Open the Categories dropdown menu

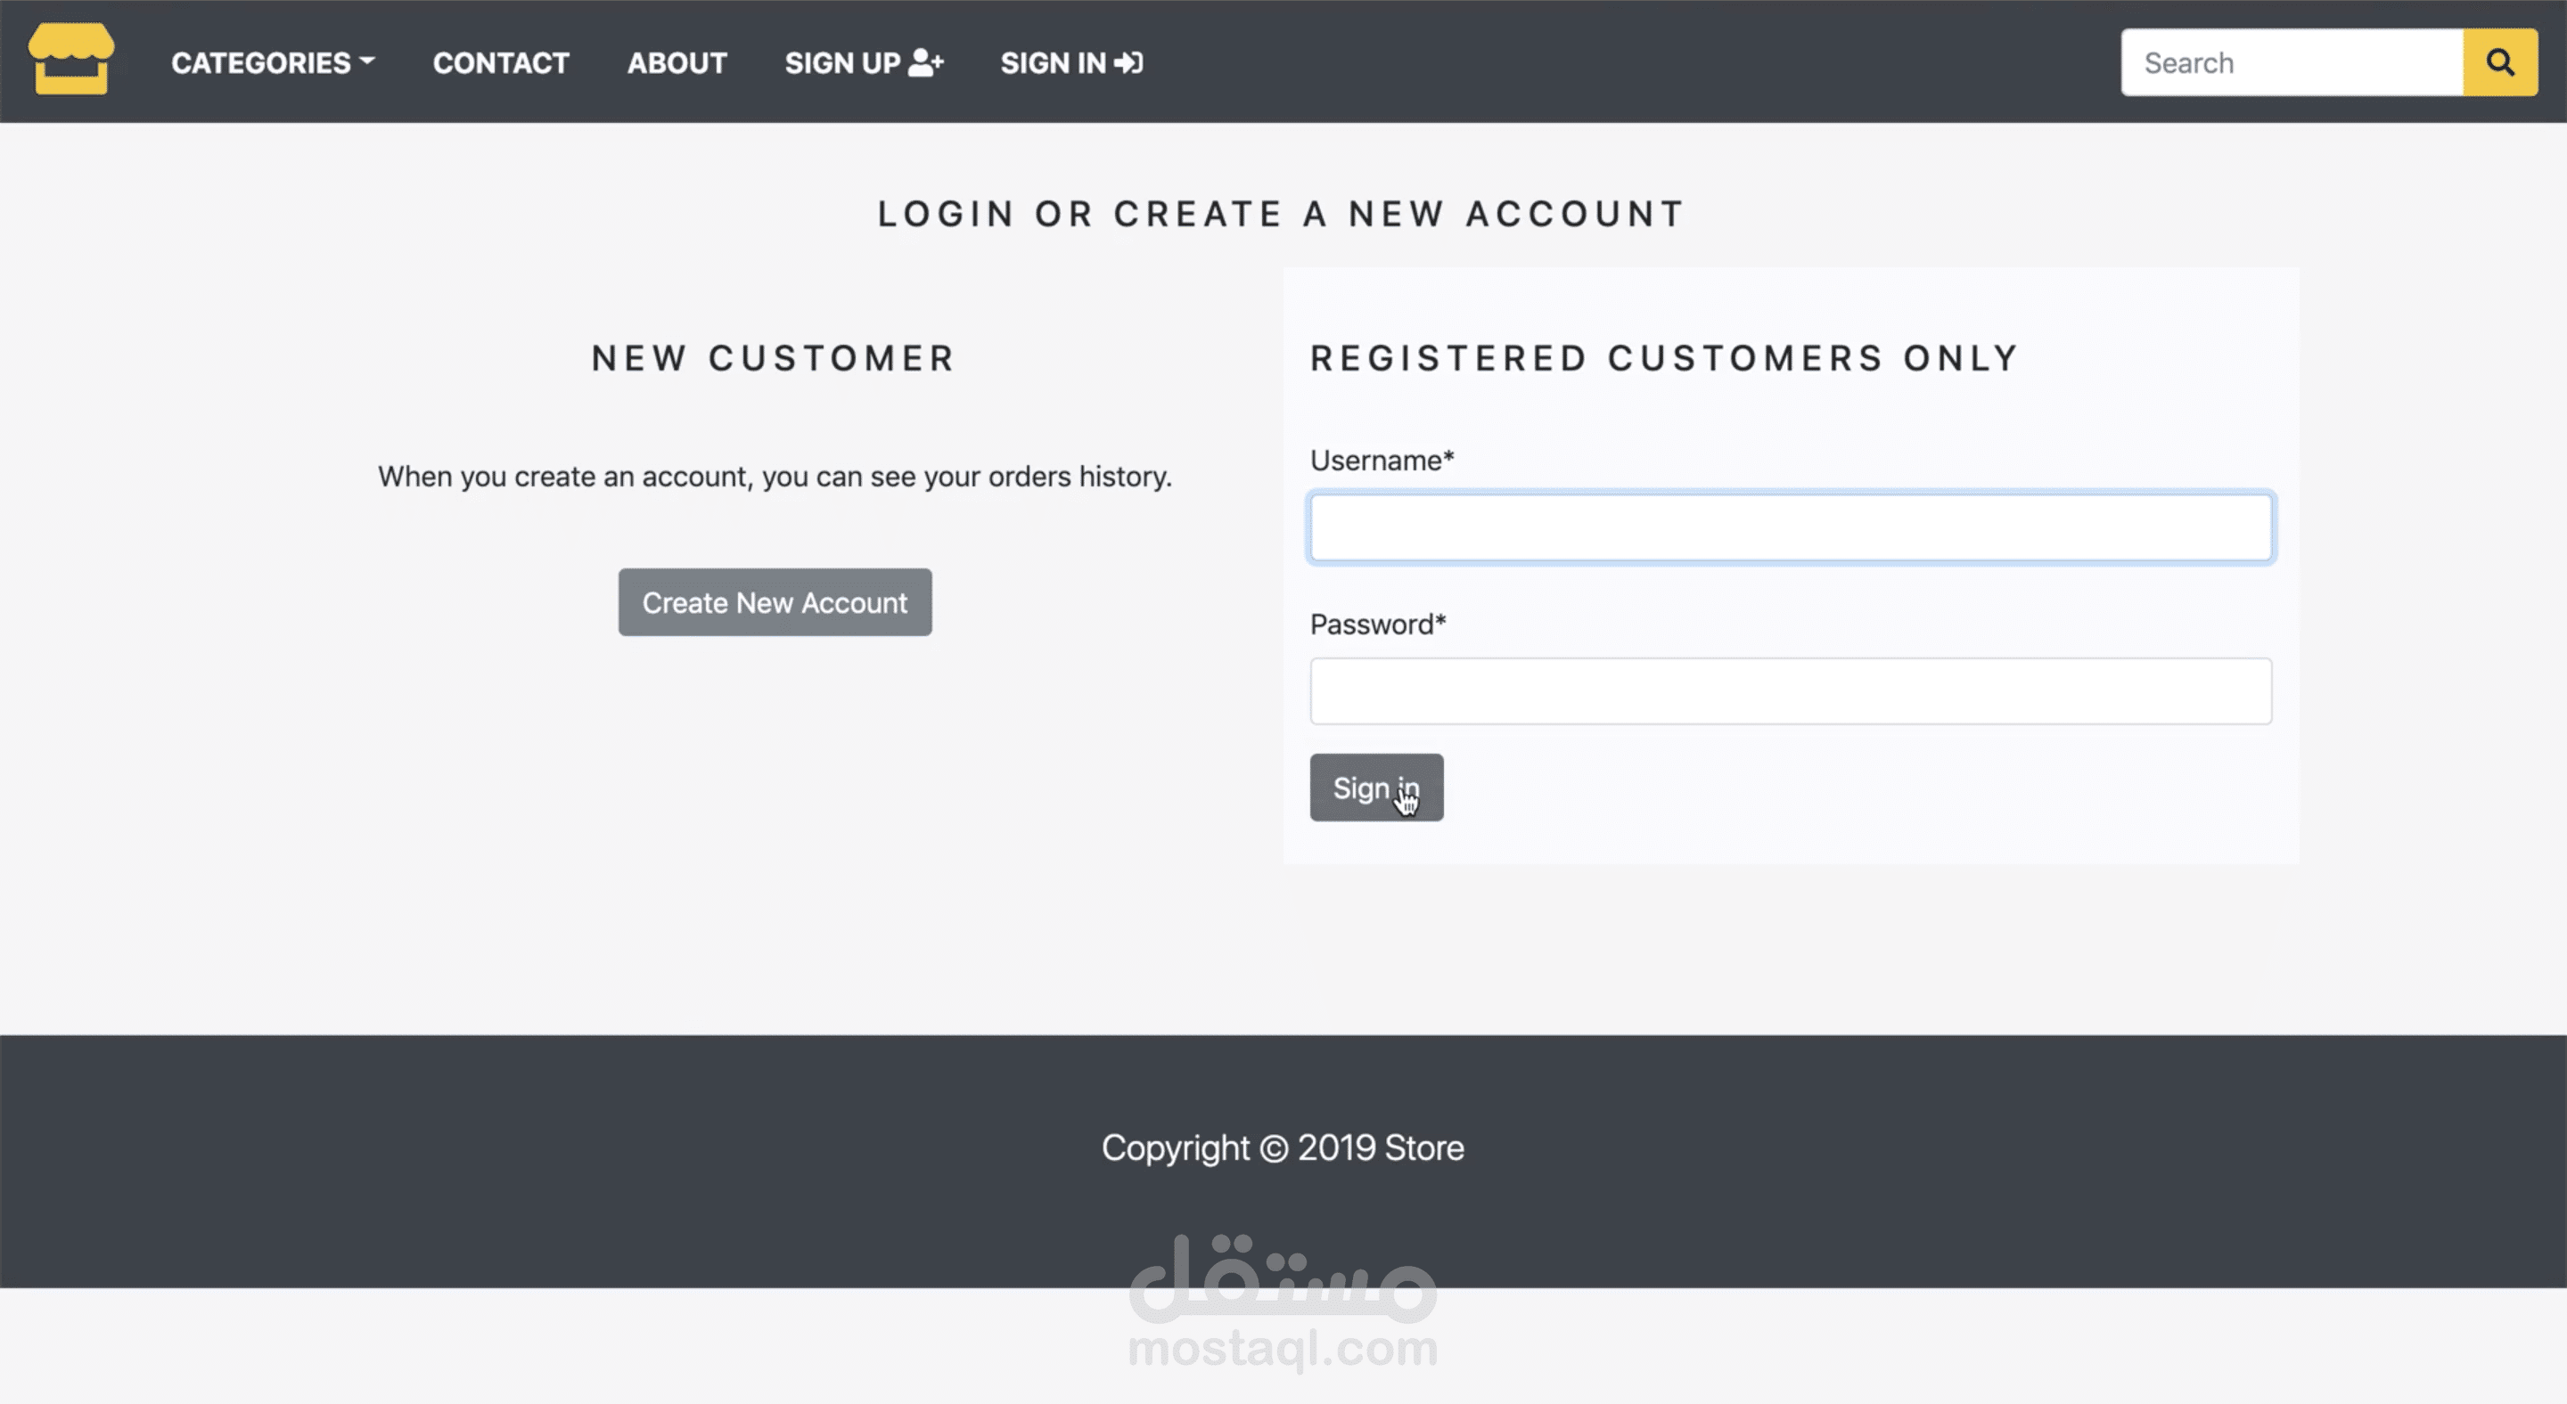point(273,62)
